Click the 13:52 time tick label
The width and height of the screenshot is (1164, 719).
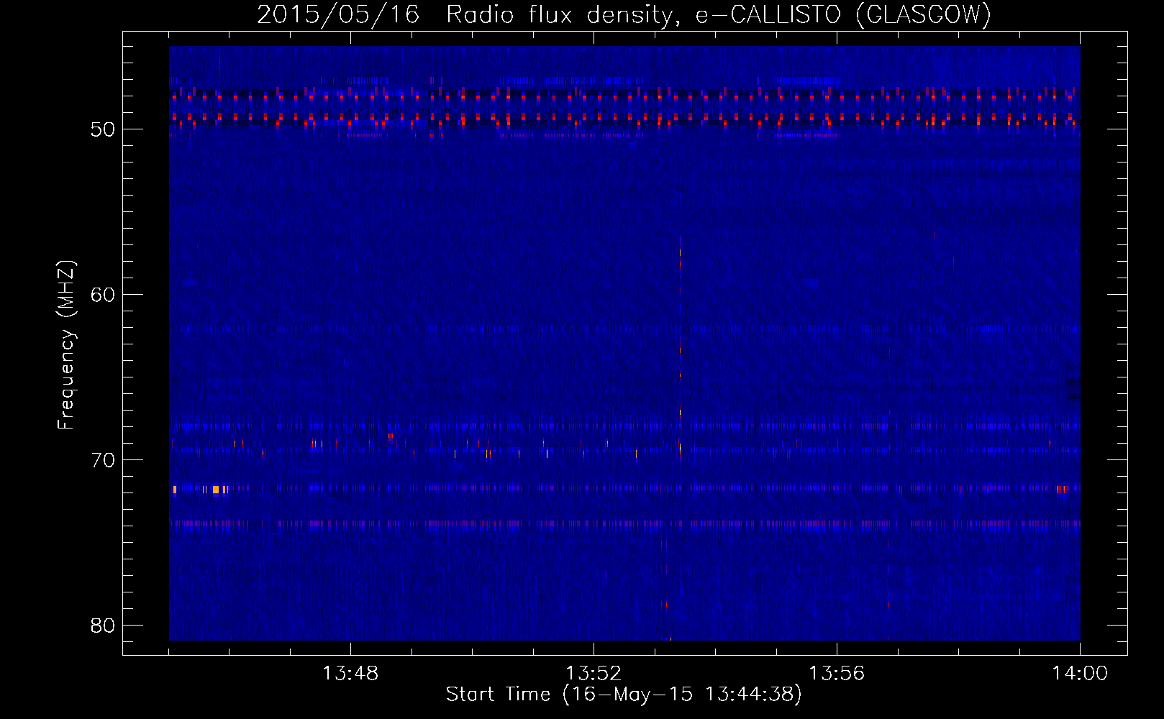click(594, 674)
